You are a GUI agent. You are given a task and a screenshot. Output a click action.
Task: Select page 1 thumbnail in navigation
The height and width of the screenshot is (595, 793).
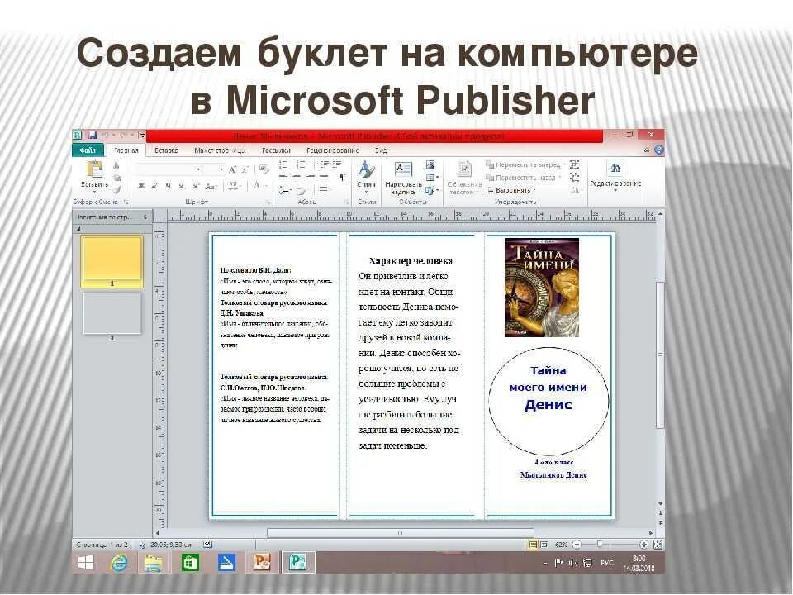pos(112,260)
